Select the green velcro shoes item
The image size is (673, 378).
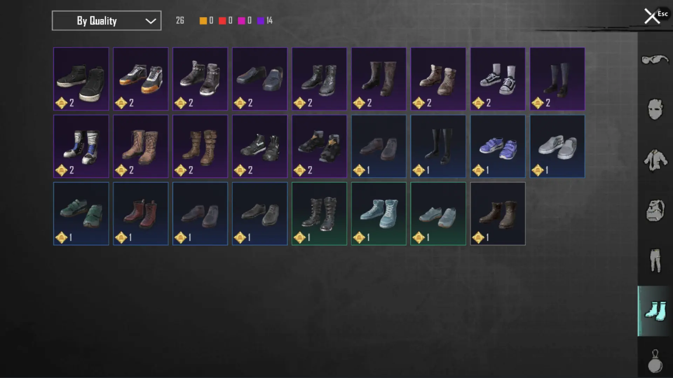(81, 213)
